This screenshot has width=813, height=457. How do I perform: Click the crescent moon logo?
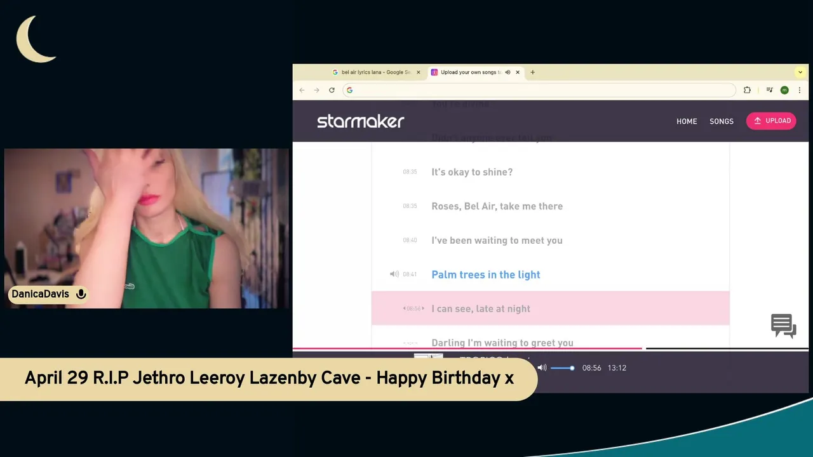35,39
